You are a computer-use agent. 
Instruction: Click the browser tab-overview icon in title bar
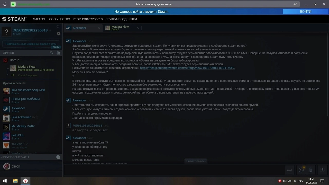(x=295, y=4)
